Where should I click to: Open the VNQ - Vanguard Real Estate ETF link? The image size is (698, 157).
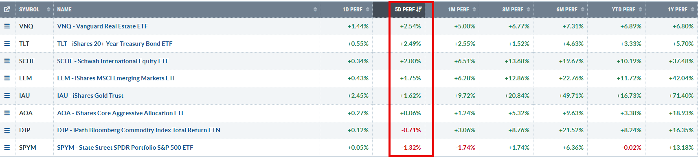[103, 26]
